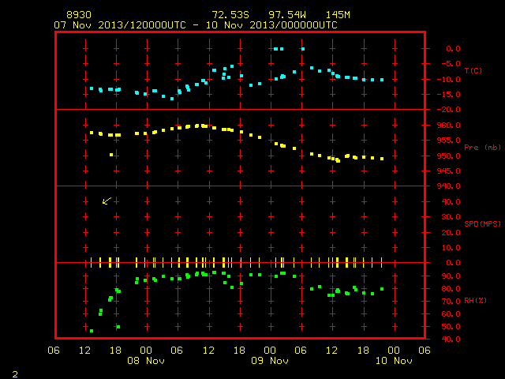Select the SPD(MPS) wind speed label
The image size is (505, 379).
(x=482, y=223)
